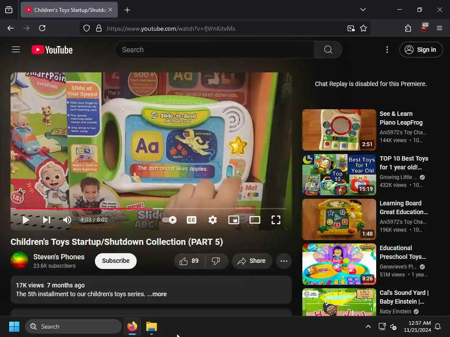The width and height of the screenshot is (450, 337).
Task: Open notification bell in taskbar
Action: (438, 326)
